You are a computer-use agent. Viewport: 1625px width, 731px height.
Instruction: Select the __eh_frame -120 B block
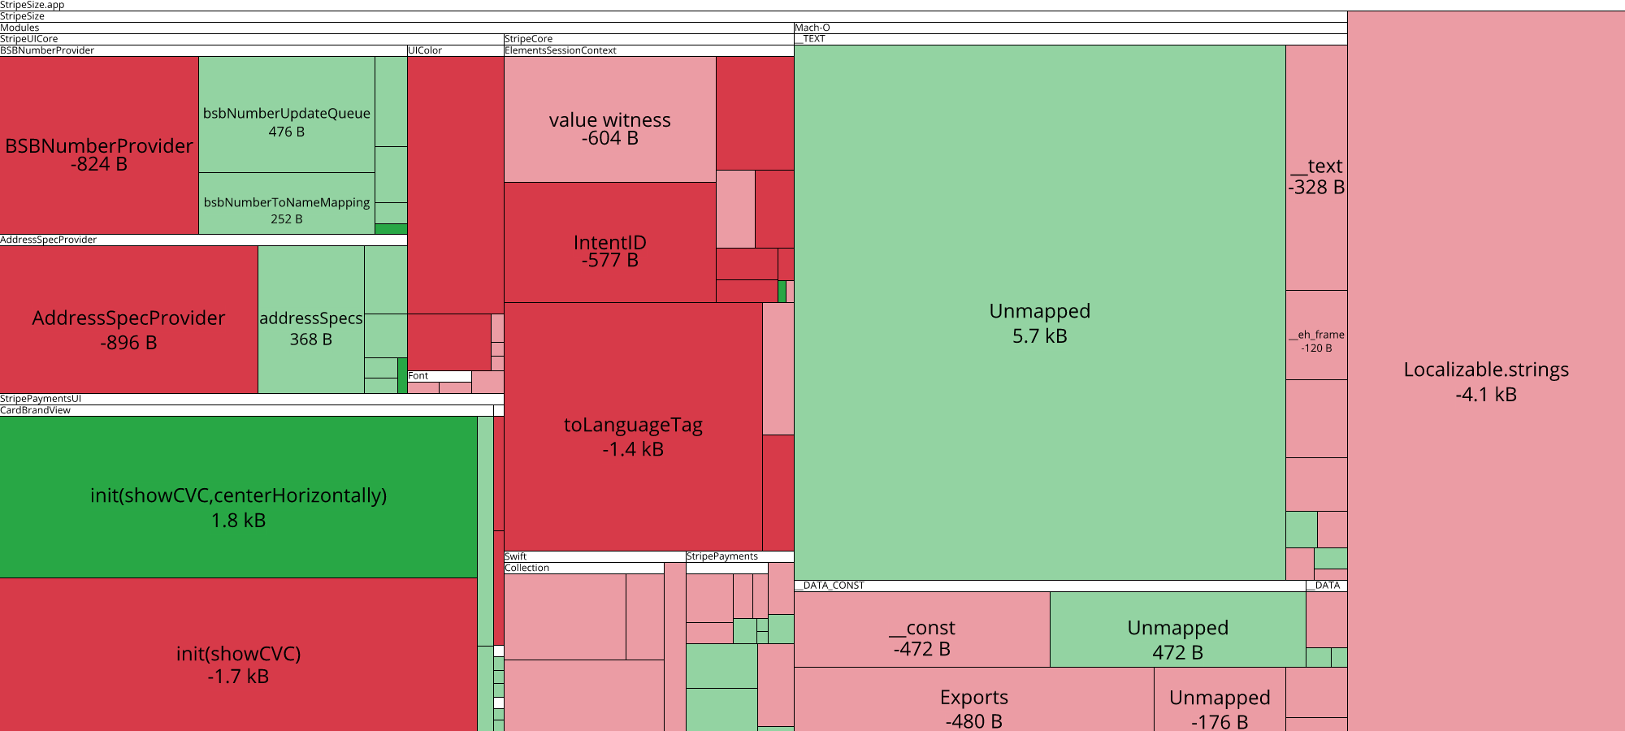click(1316, 335)
